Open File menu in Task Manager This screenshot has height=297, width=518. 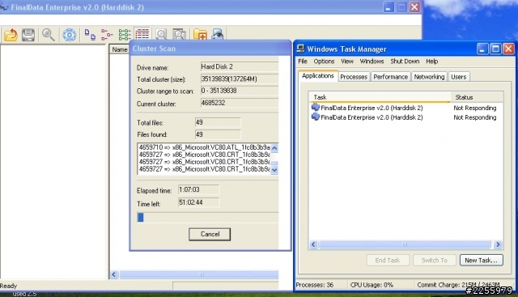pyautogui.click(x=303, y=62)
